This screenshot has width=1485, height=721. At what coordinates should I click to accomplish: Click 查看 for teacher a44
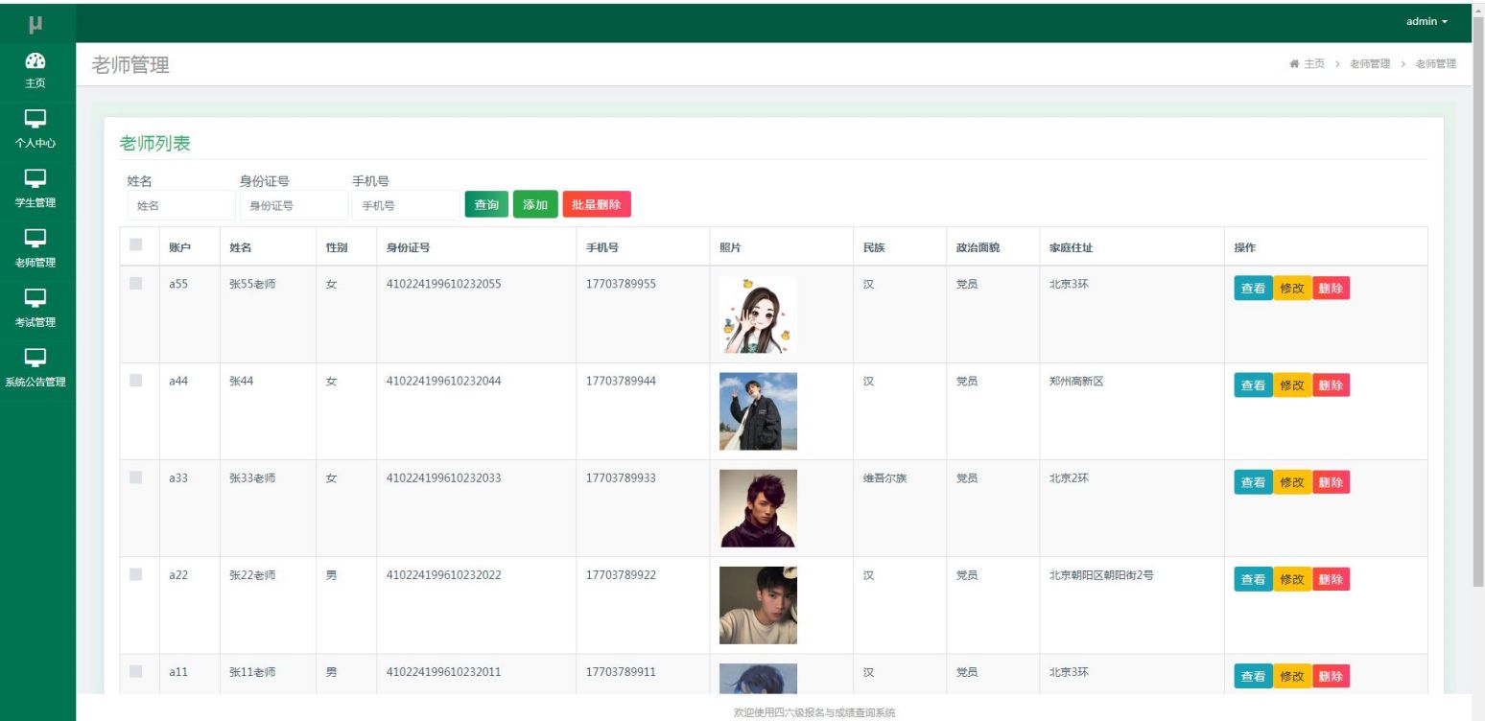pos(1253,385)
